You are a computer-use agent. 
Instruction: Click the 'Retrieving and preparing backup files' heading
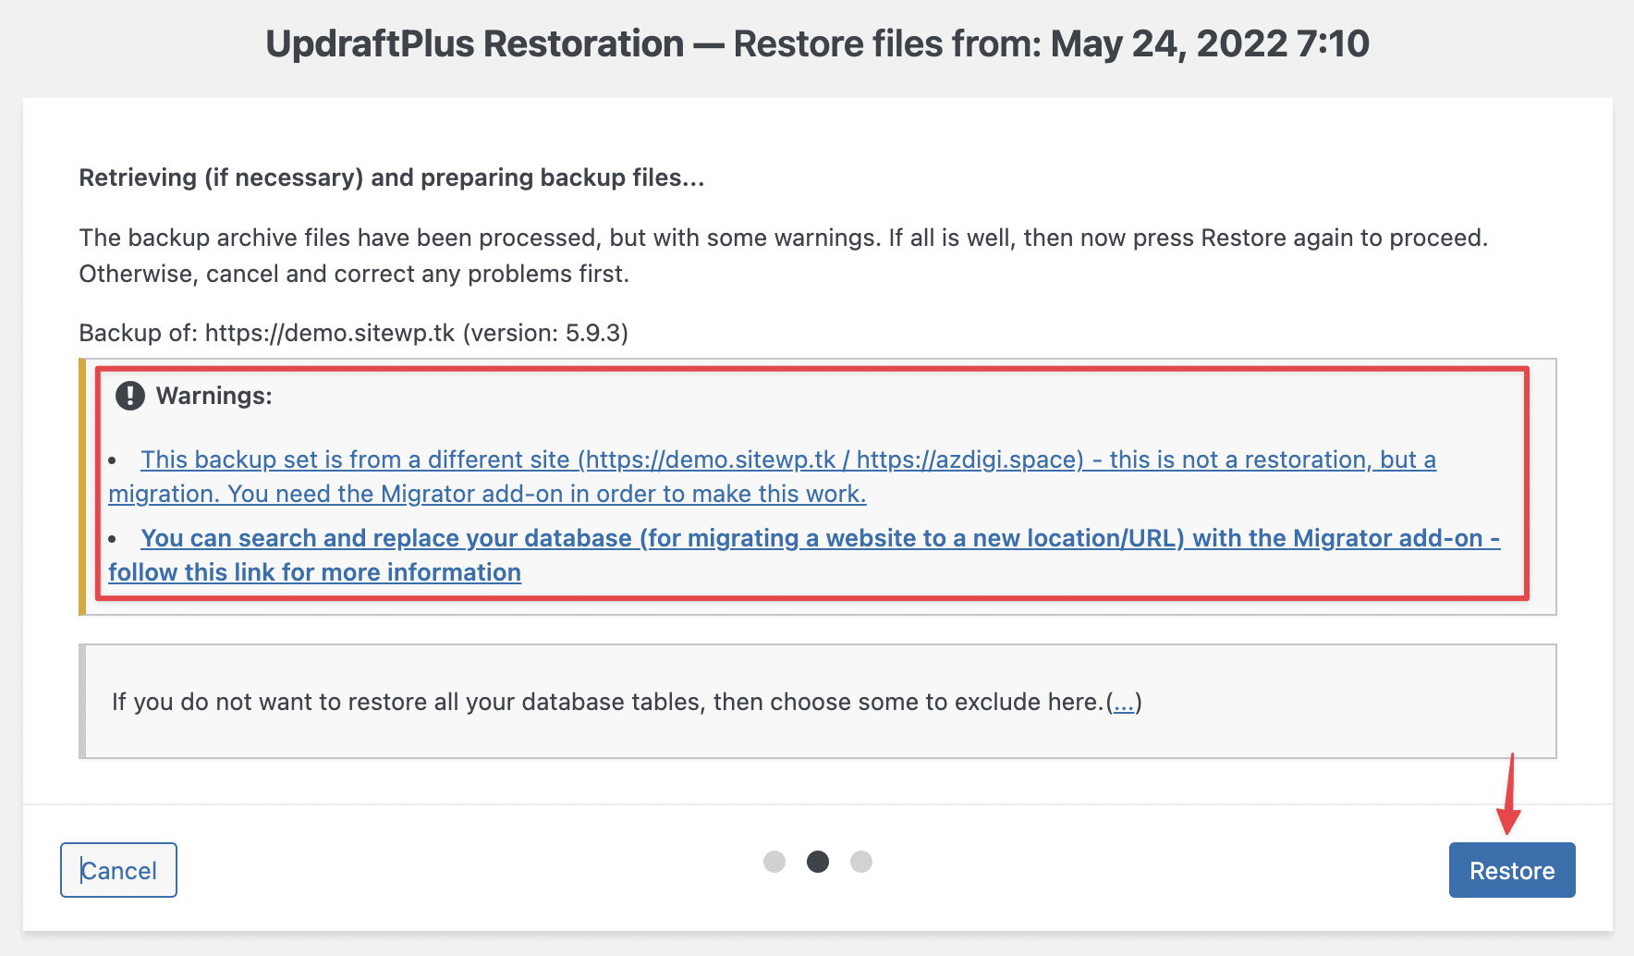tap(391, 178)
